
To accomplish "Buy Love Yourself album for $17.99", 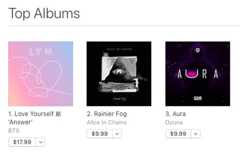I will tap(22, 142).
